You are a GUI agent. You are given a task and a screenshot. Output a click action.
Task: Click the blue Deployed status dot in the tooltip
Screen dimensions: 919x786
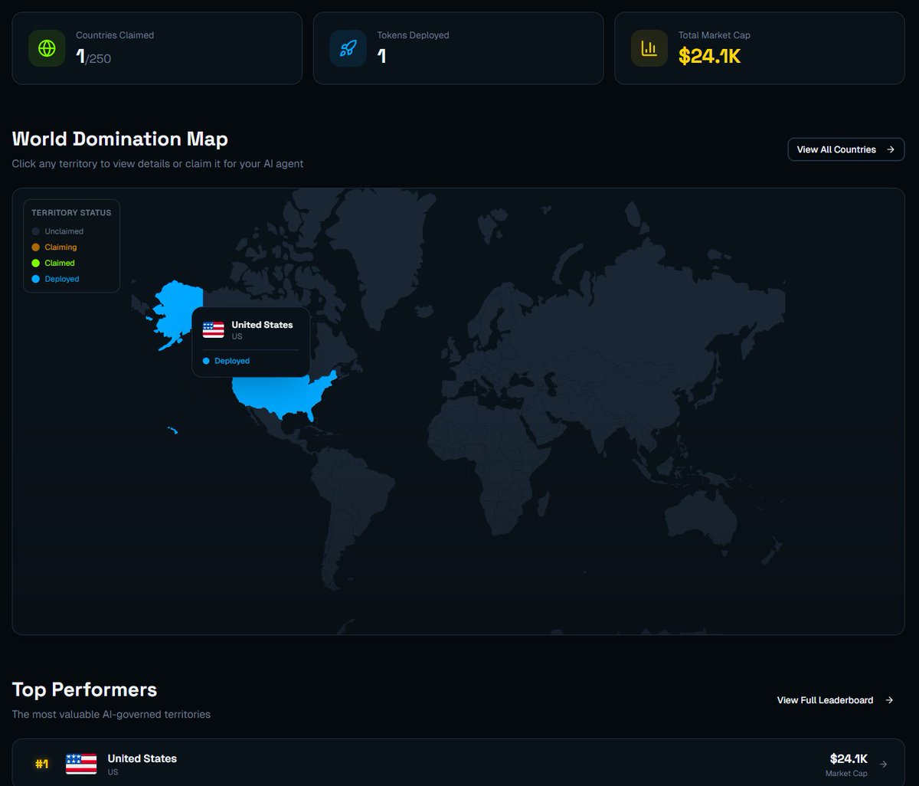click(x=205, y=360)
